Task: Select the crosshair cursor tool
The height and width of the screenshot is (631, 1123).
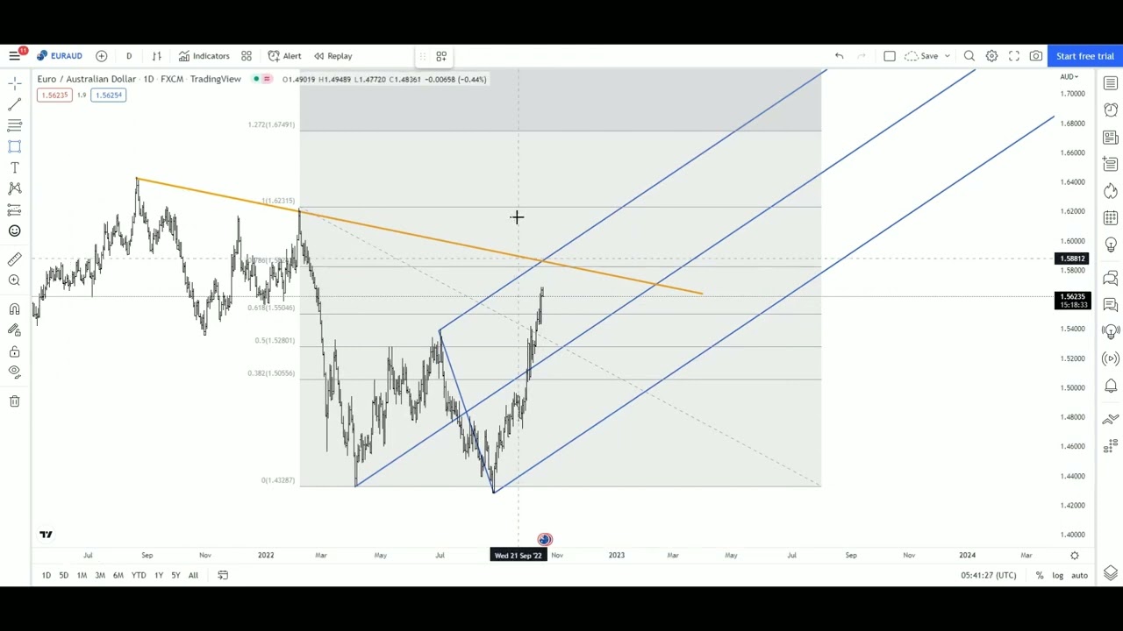Action: point(15,84)
